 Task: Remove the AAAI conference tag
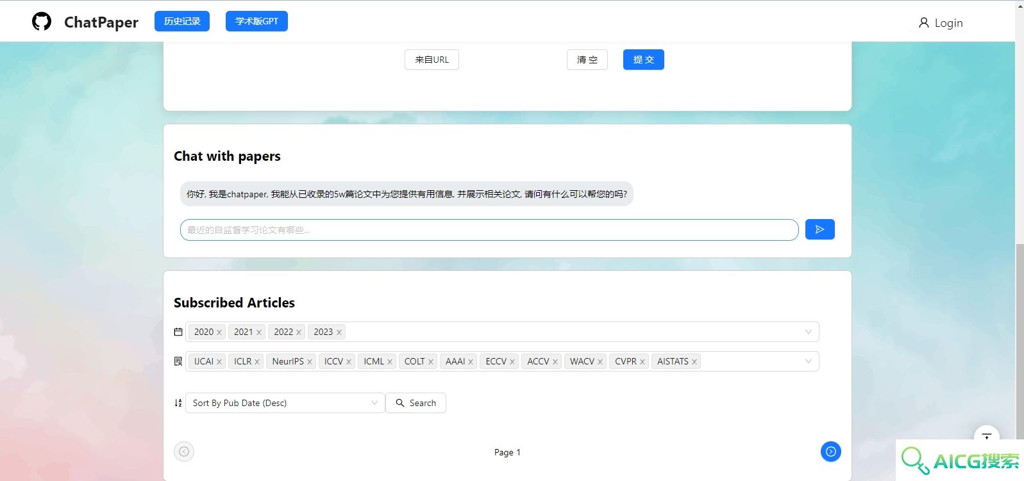click(471, 362)
